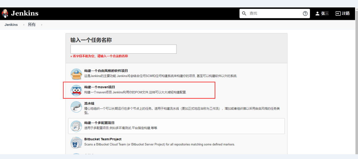The width and height of the screenshot is (358, 159).
Task: Click the search magnifier icon
Action: pyautogui.click(x=244, y=13)
